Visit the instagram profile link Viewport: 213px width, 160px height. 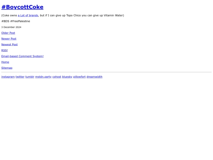(x=8, y=77)
